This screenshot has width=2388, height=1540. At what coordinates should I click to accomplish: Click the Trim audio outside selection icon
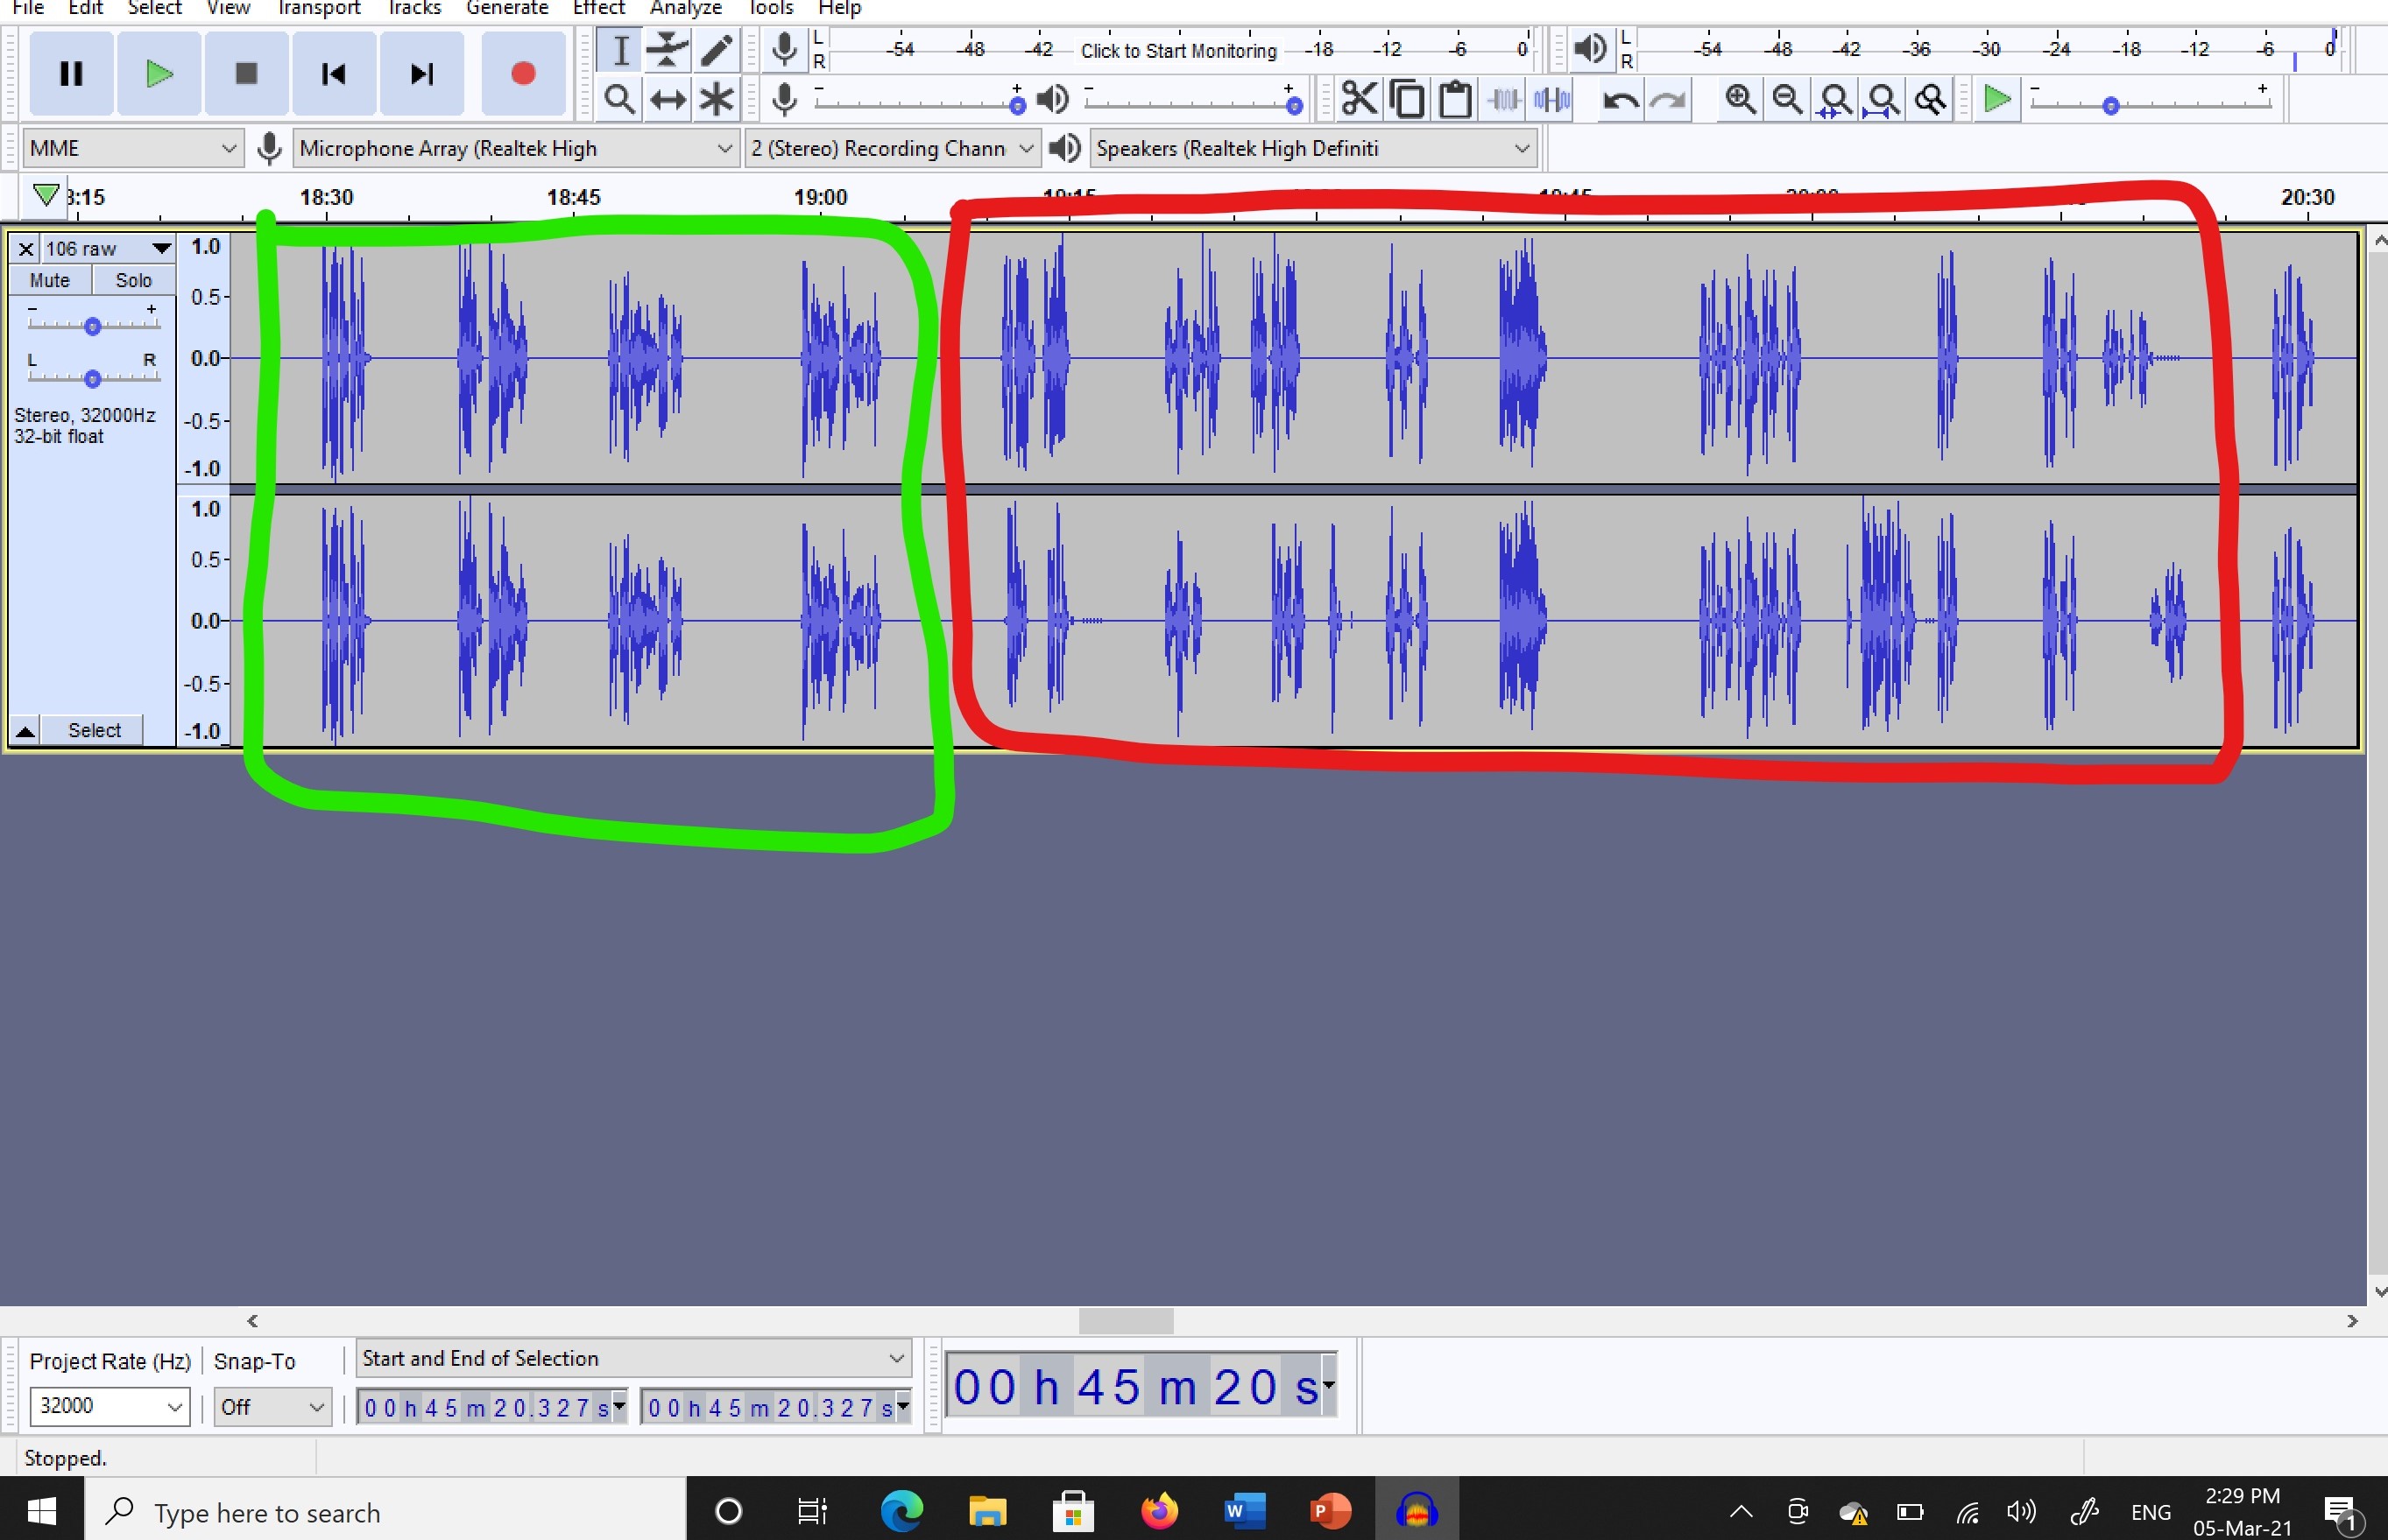(1503, 99)
